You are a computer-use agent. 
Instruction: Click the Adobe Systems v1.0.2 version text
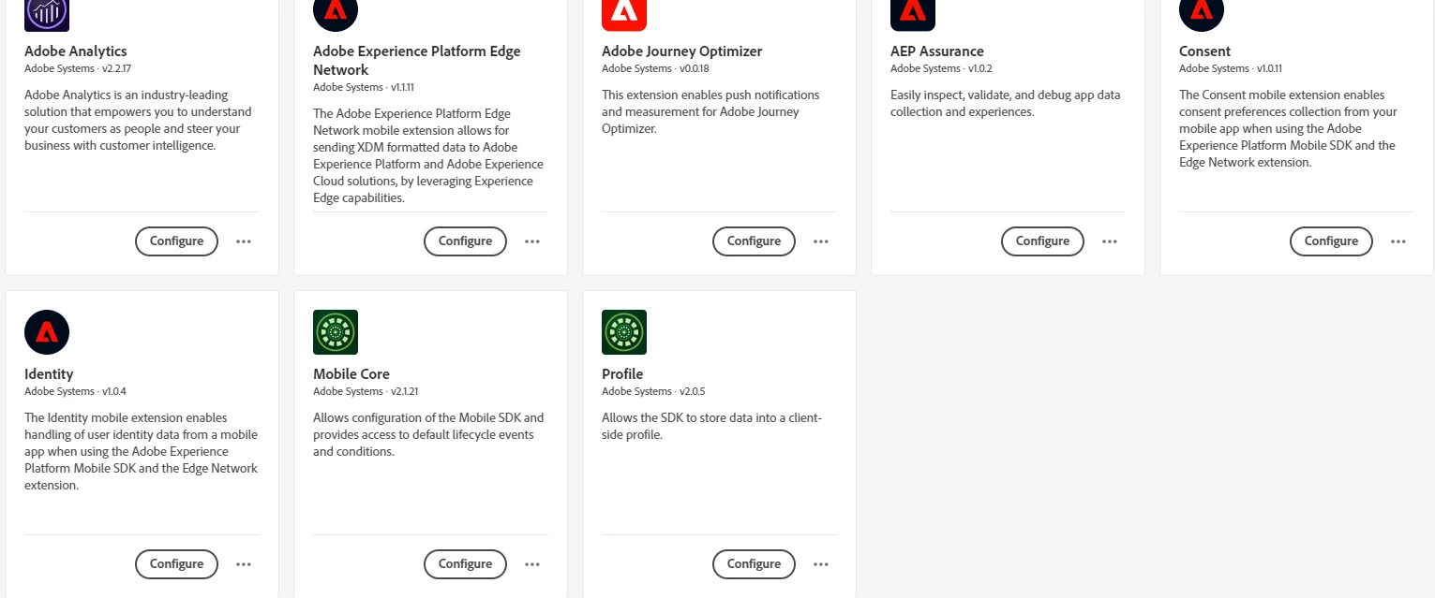point(941,69)
